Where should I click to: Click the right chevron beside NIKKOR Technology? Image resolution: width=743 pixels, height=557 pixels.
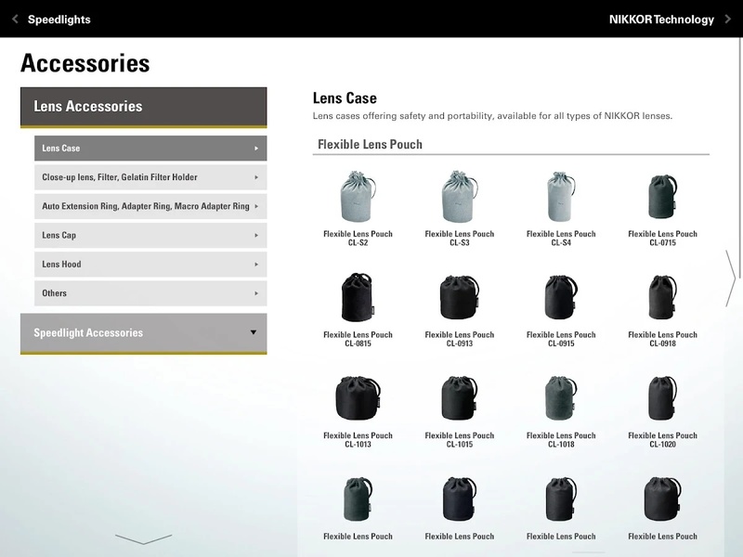click(x=728, y=19)
